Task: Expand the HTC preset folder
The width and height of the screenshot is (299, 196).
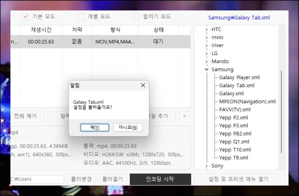Action: coord(207,30)
